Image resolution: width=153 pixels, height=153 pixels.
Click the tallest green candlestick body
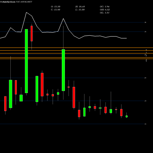pyautogui.click(x=26, y=61)
